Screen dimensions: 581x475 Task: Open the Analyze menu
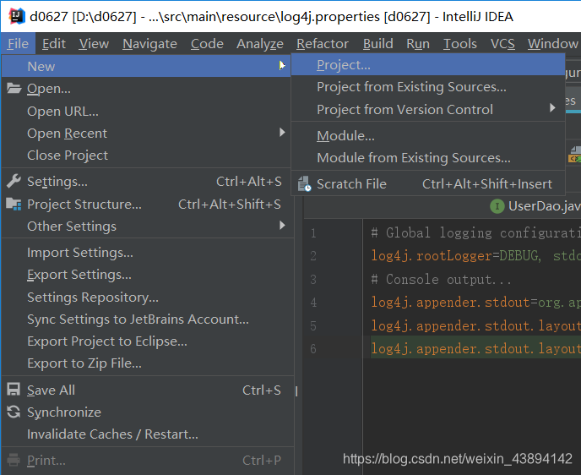[260, 44]
